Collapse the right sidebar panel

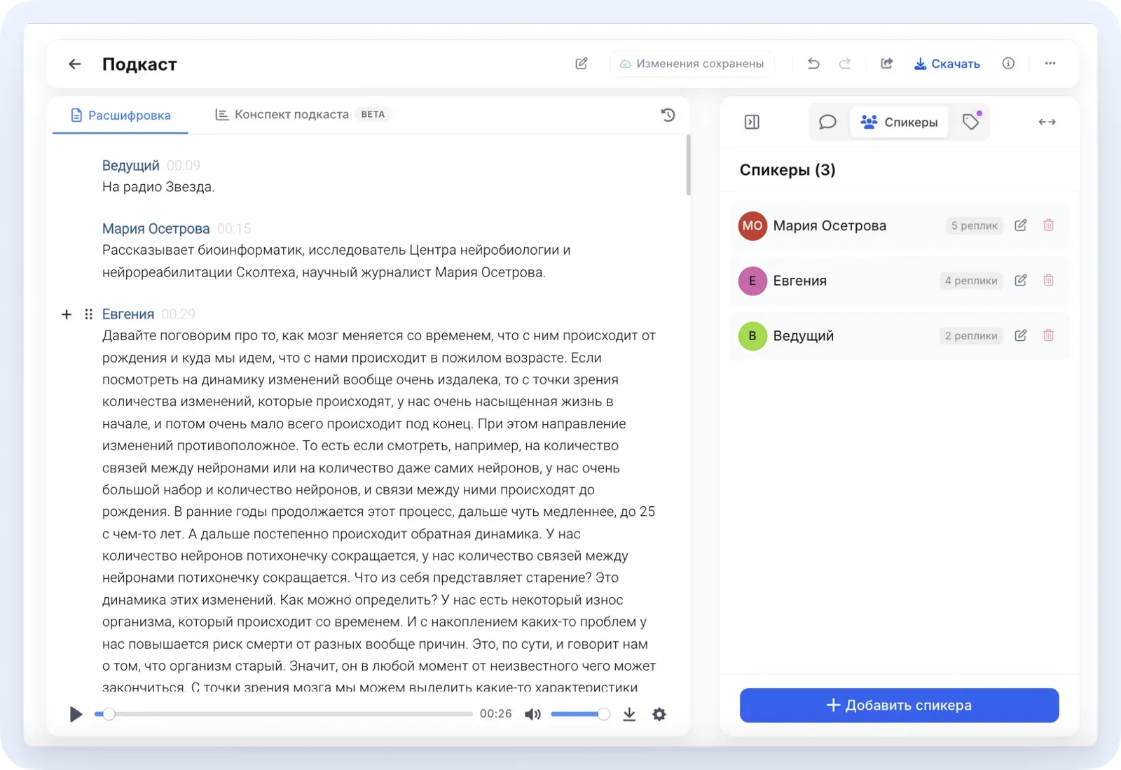(x=752, y=122)
